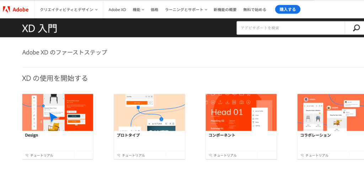Click the Adobe logo icon

click(x=6, y=10)
